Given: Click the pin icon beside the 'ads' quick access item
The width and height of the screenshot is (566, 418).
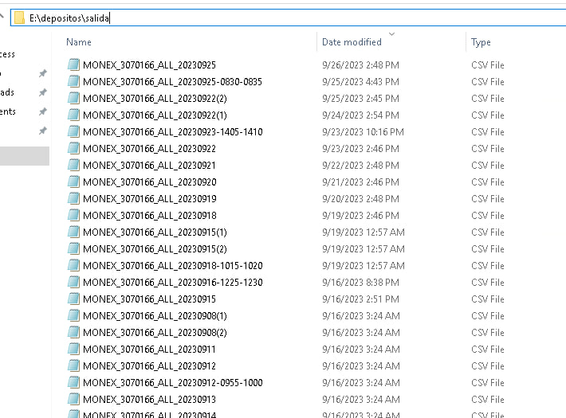Looking at the screenshot, I should click(x=42, y=92).
